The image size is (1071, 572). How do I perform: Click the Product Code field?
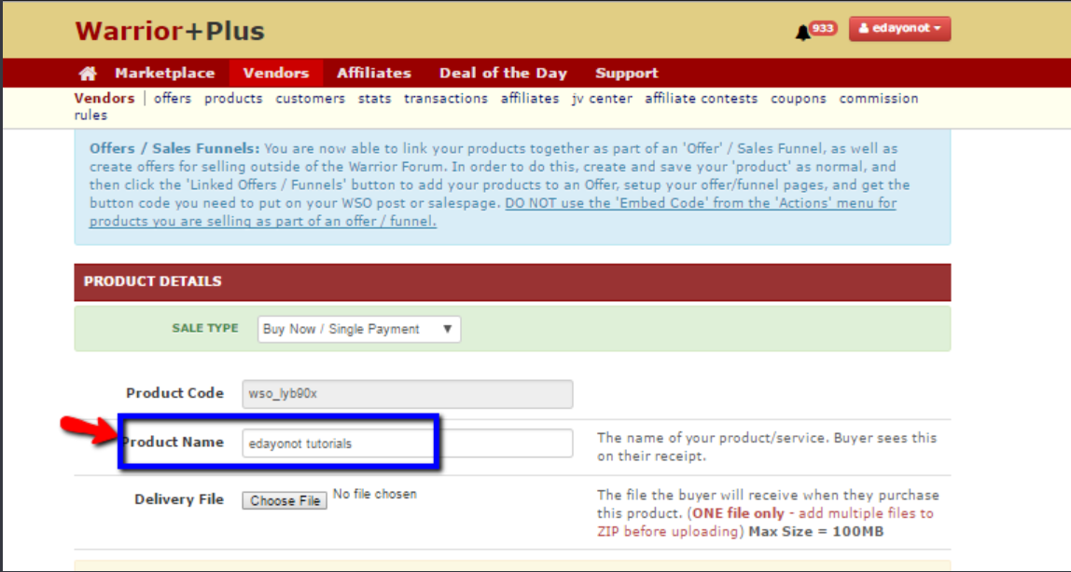(x=407, y=394)
